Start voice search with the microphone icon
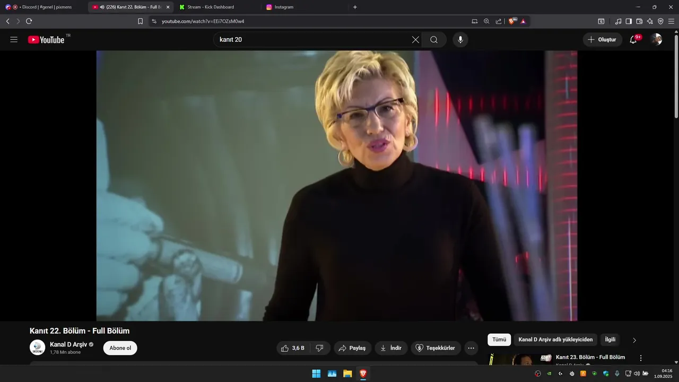The image size is (679, 382). tap(460, 40)
